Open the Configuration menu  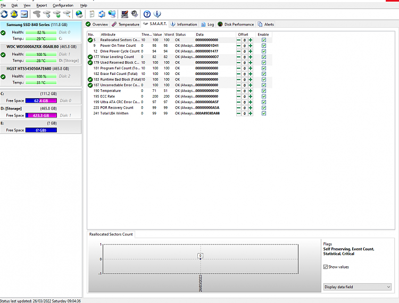pyautogui.click(x=63, y=5)
